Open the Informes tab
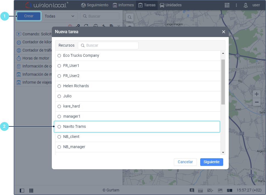 point(123,5)
